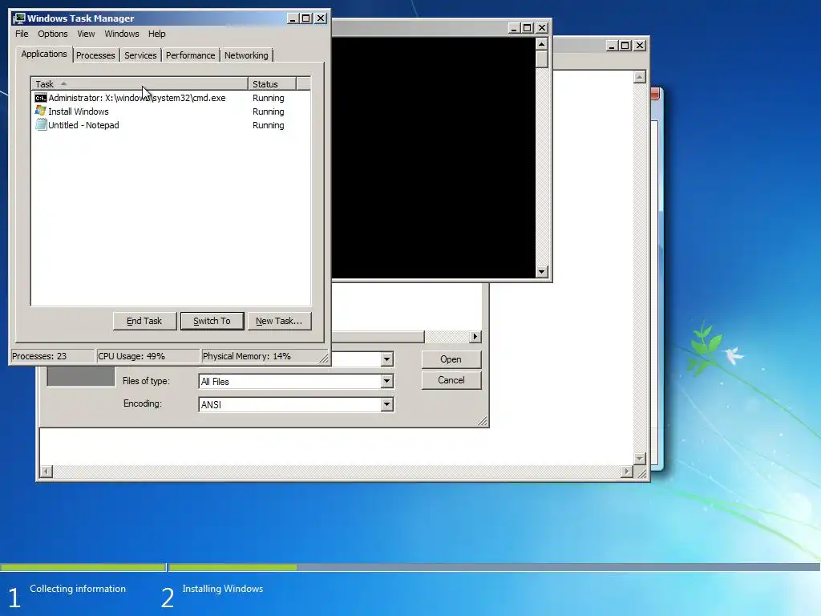Select the Untitled - Notepad task row
The width and height of the screenshot is (821, 616).
coord(171,125)
